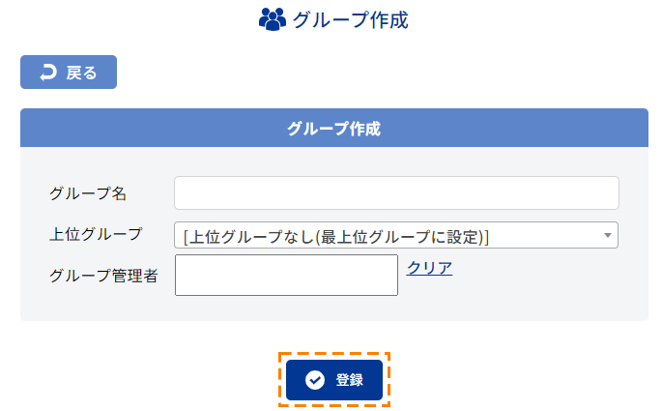Click the クリア link next to グループ管理者
This screenshot has width=662, height=411.
click(x=429, y=268)
